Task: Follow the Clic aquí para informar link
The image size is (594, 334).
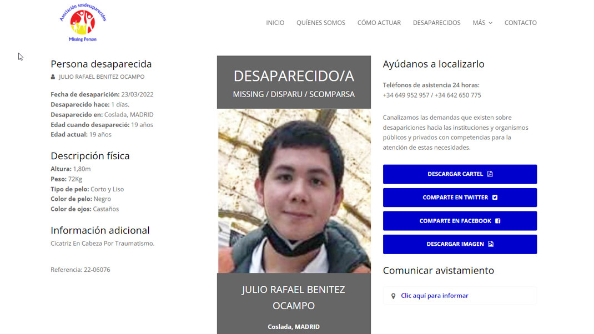Action: [435, 296]
